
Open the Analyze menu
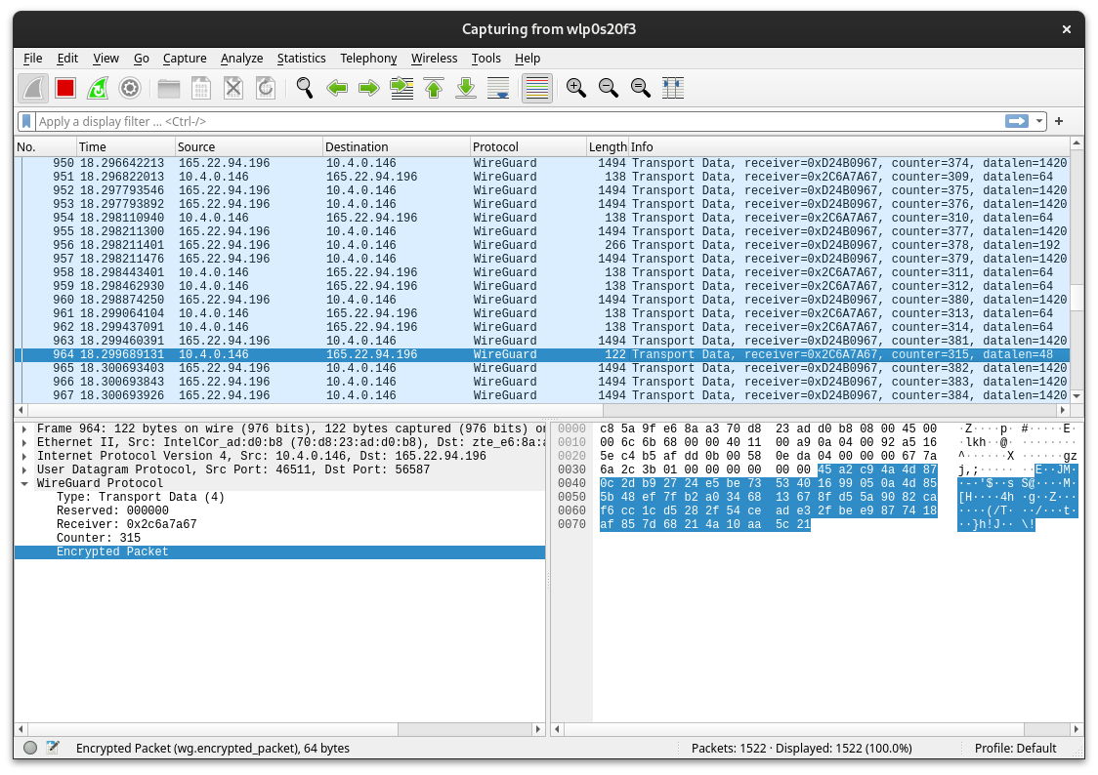241,59
